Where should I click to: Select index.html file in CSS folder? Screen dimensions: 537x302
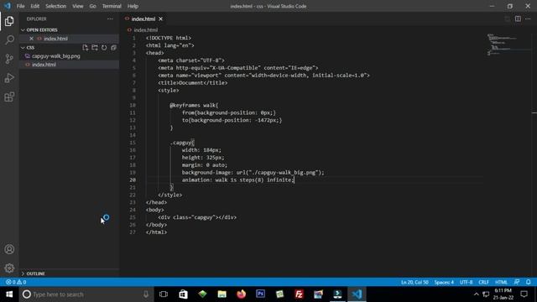coord(44,65)
